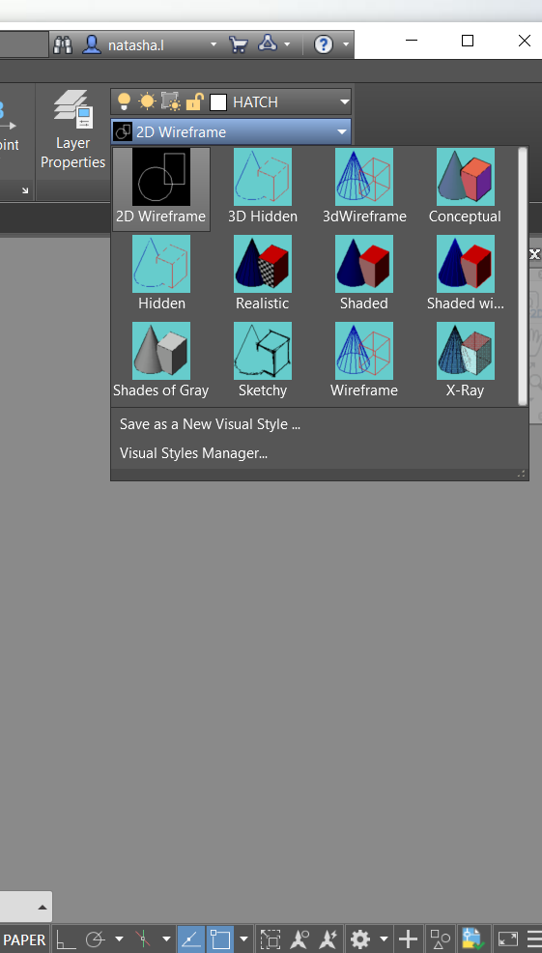
Task: Click the binoculars search icon
Action: (x=63, y=44)
